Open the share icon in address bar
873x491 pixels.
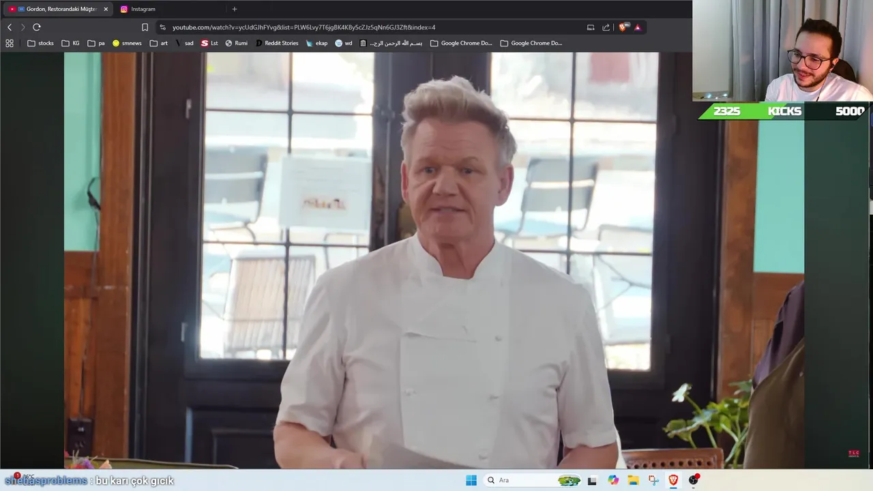[606, 27]
